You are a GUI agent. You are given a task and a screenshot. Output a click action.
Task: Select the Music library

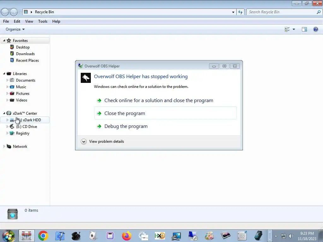click(21, 87)
